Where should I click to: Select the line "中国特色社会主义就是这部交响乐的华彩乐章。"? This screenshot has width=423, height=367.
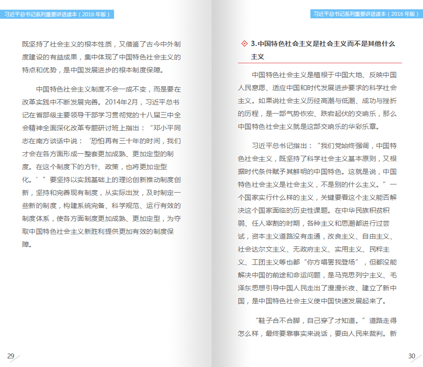(309, 126)
